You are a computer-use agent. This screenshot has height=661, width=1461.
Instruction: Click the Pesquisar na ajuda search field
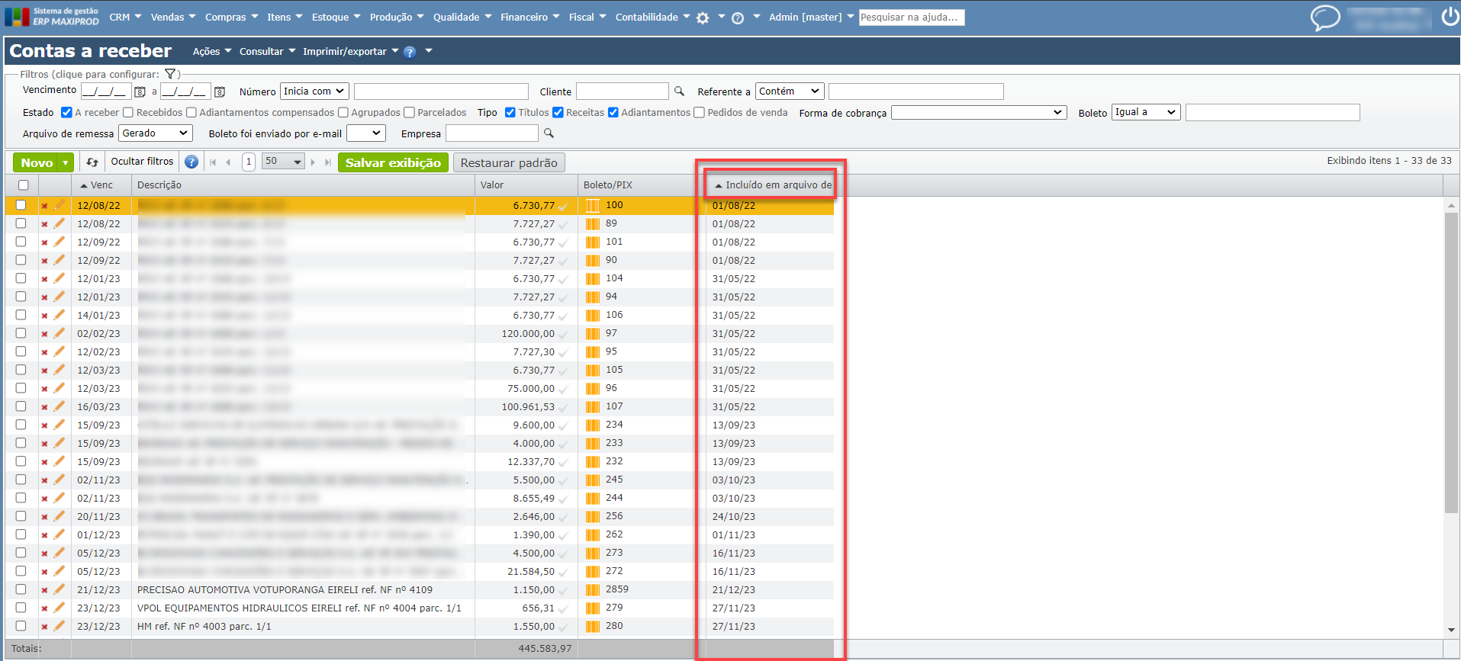tap(911, 17)
